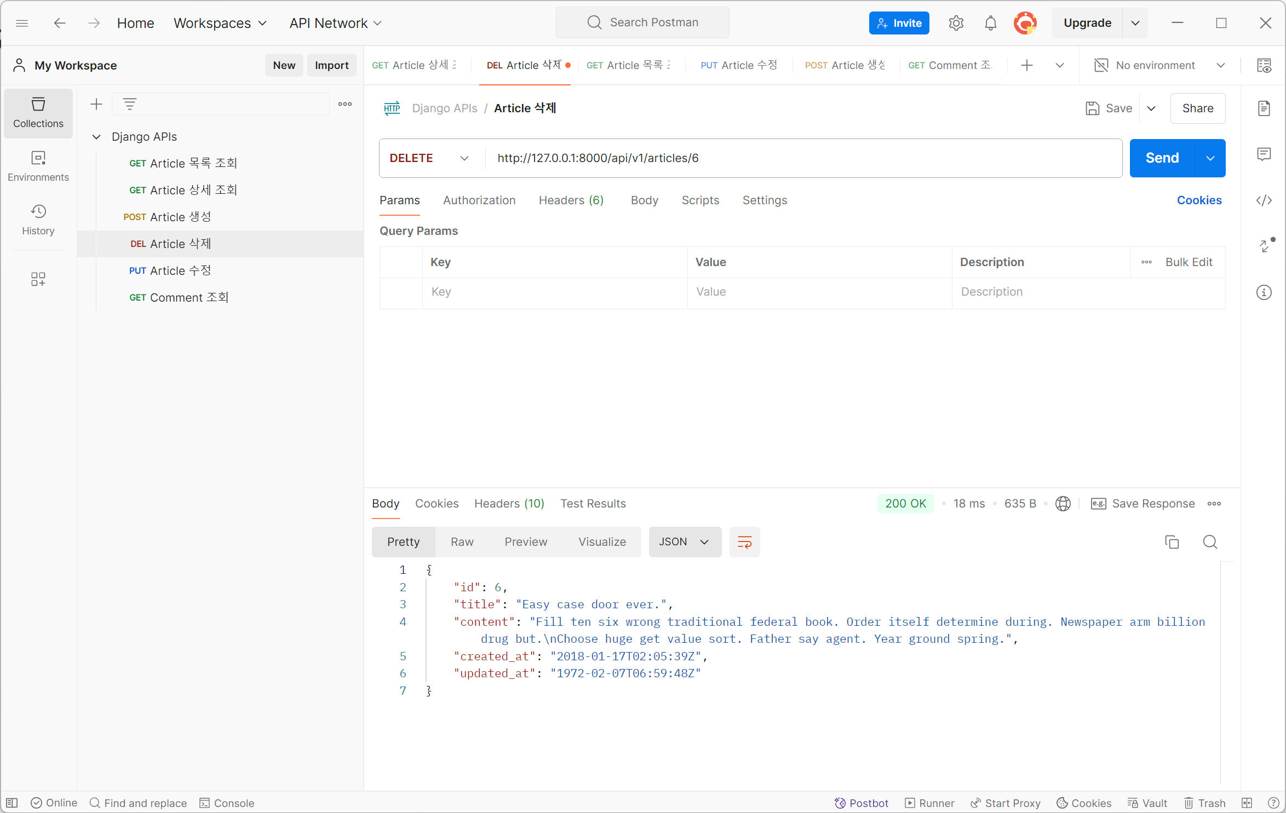Open the hamburger main menu
The image size is (1286, 813).
click(22, 23)
